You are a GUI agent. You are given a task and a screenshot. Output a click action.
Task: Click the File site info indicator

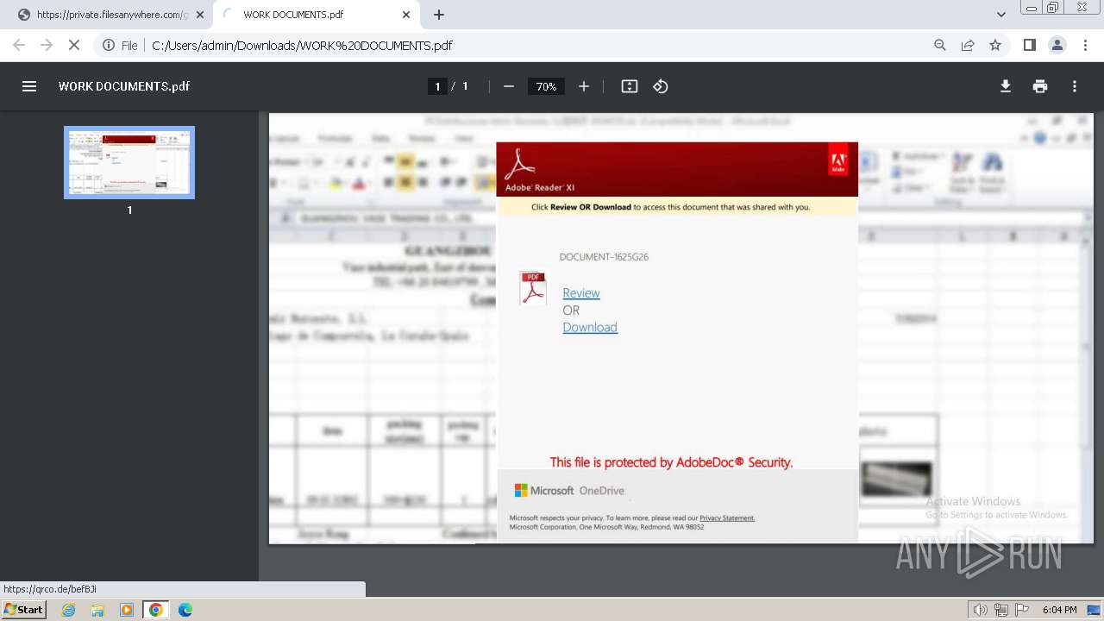[x=120, y=45]
